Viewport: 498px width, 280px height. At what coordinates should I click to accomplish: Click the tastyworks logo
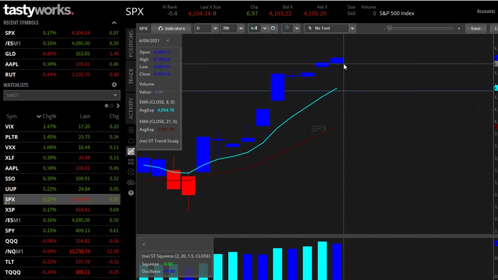pyautogui.click(x=39, y=10)
